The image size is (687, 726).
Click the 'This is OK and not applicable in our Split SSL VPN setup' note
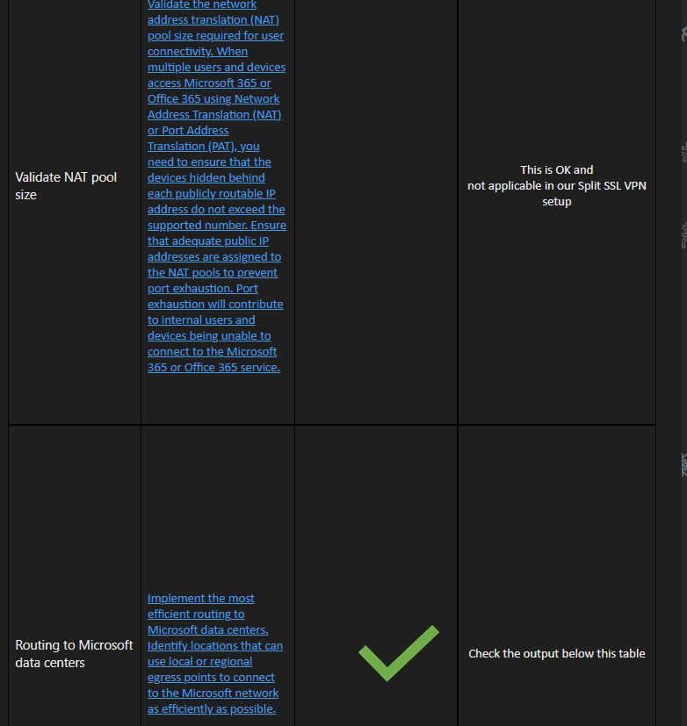[556, 185]
